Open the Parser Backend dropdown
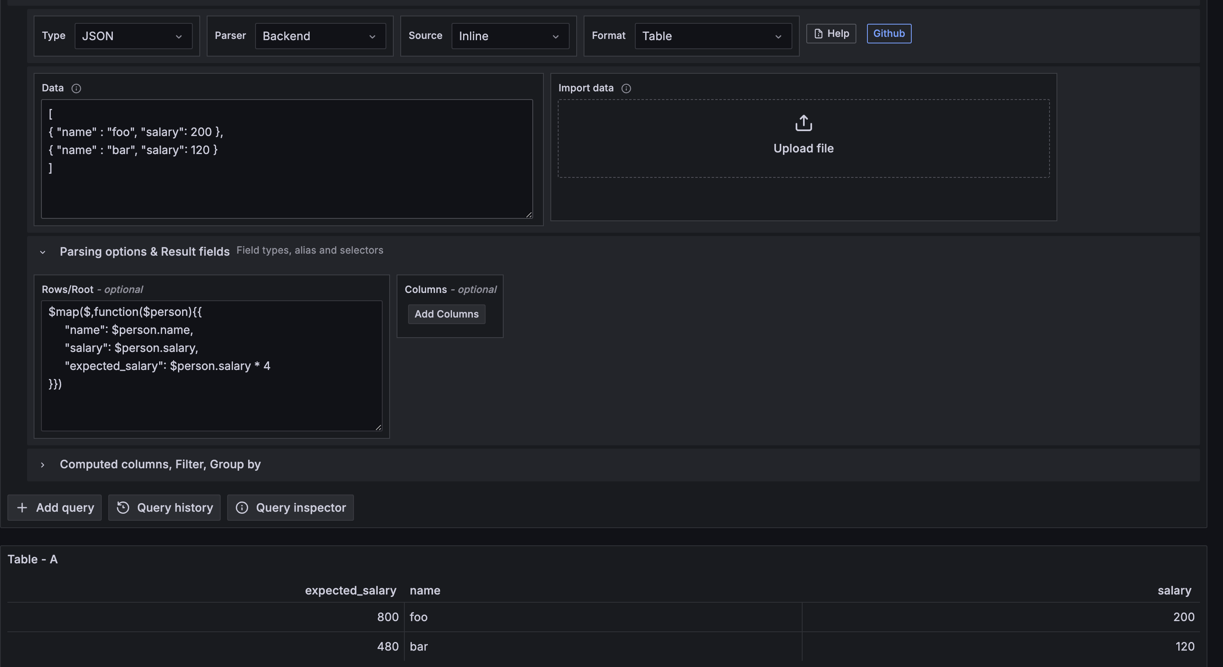 pos(320,36)
